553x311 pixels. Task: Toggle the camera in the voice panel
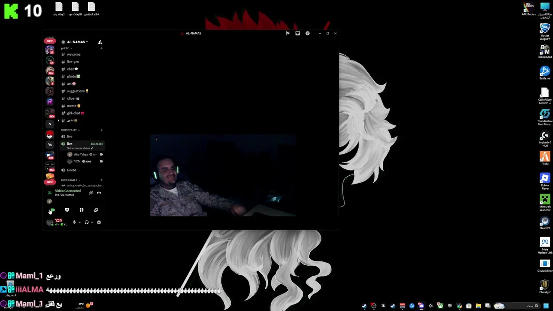point(52,210)
